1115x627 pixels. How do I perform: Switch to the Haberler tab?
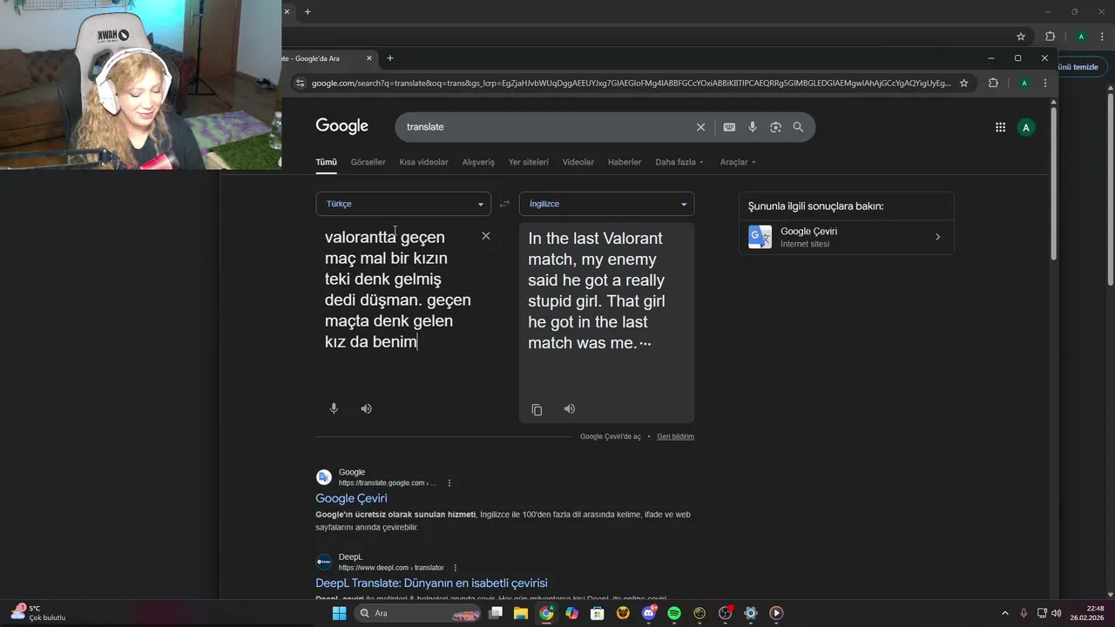(x=625, y=162)
